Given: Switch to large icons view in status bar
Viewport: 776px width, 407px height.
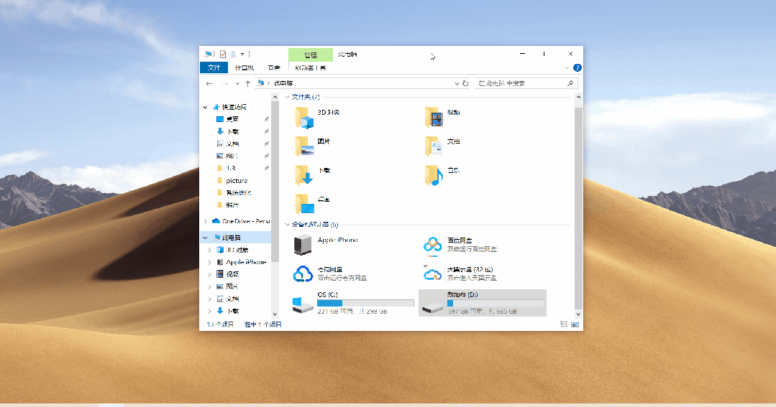Looking at the screenshot, I should [575, 325].
